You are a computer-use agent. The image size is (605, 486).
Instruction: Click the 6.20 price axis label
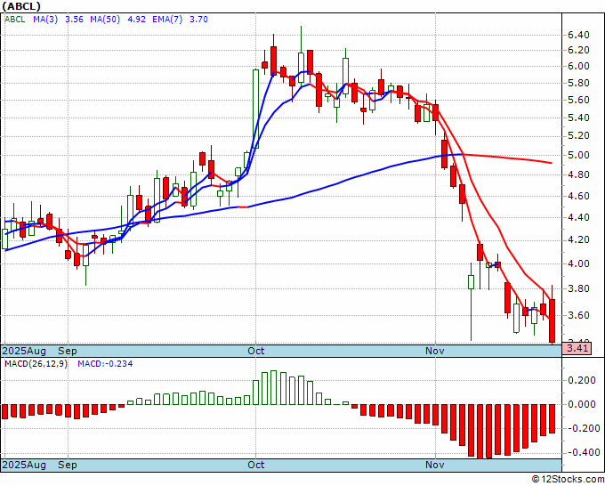pos(578,50)
